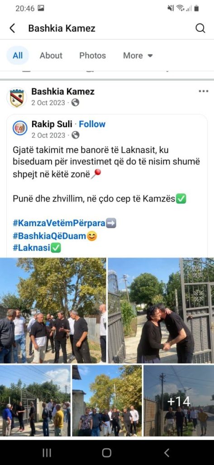Open the #KamzaVetëmPërpara hashtag

pyautogui.click(x=59, y=223)
